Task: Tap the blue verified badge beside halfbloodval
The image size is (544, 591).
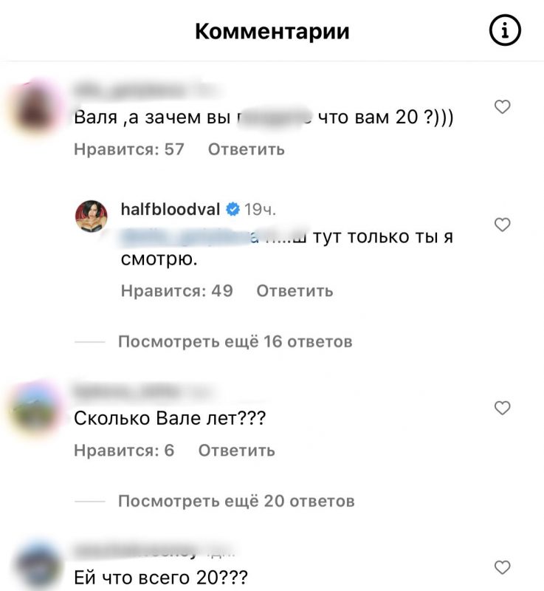Action: (x=233, y=209)
